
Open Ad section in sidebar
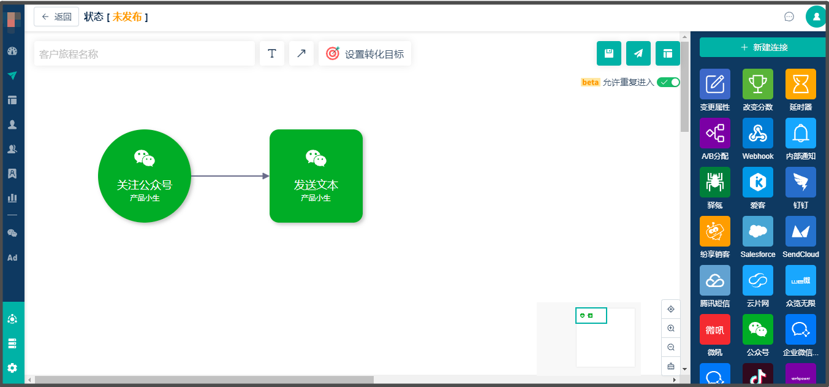[12, 258]
